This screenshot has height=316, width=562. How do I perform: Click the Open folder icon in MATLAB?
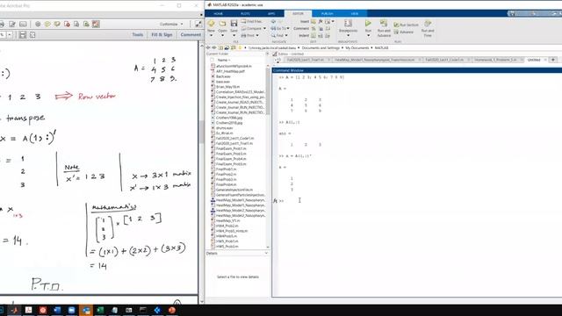222,24
